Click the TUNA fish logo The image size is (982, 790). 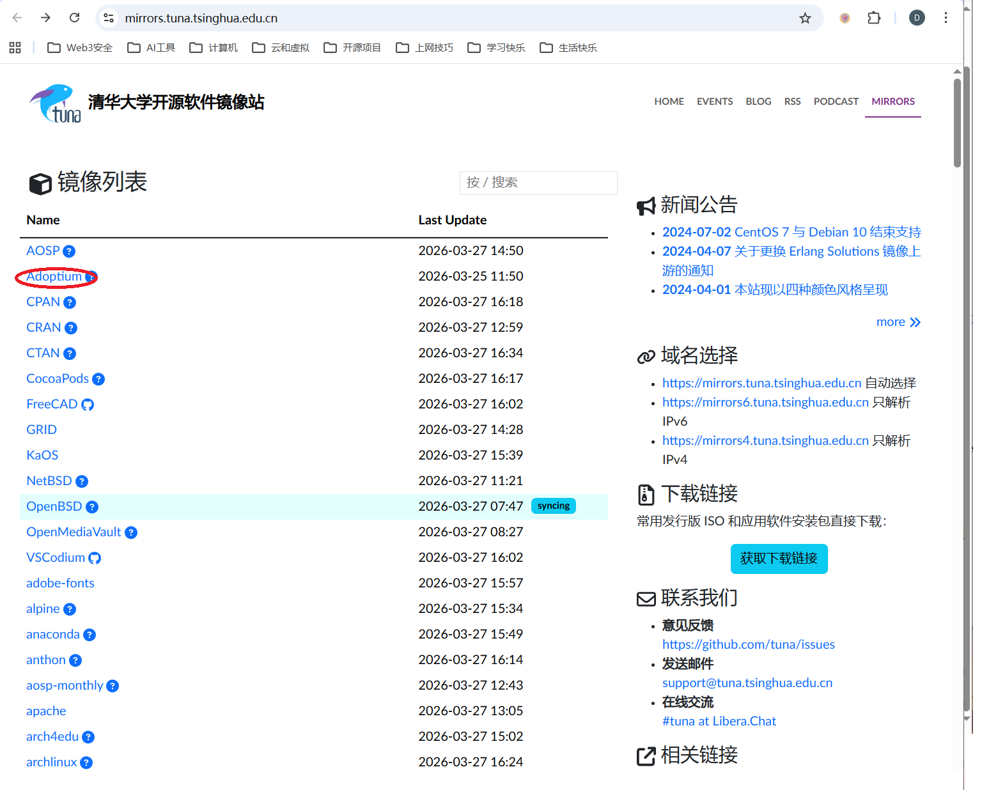click(55, 103)
